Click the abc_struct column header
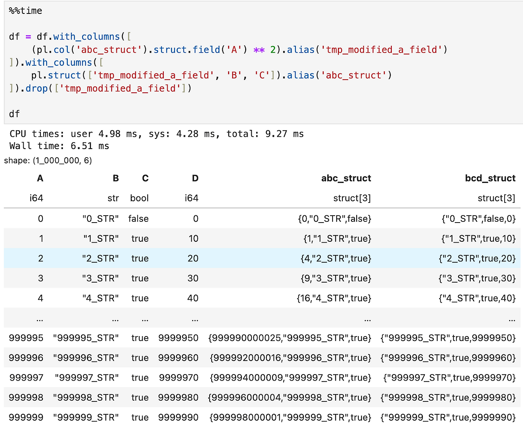 click(x=346, y=178)
